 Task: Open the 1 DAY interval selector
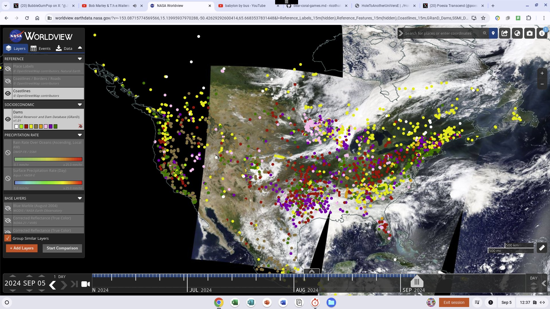coord(60,277)
